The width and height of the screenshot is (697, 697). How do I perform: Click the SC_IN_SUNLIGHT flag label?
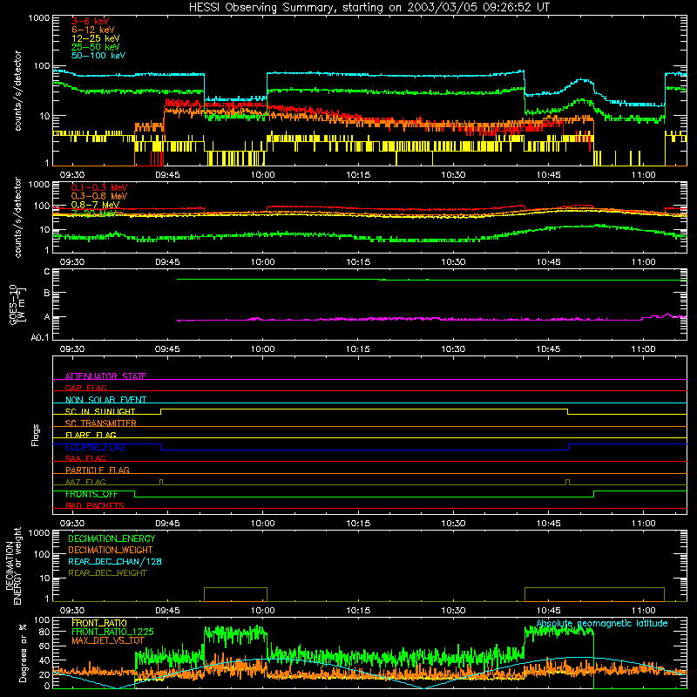[100, 411]
